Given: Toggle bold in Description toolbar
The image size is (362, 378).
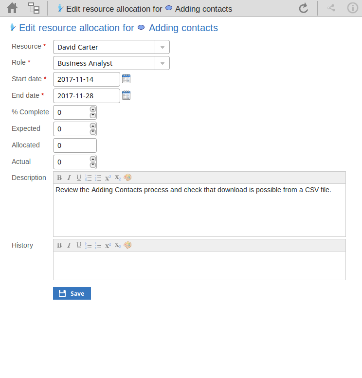Looking at the screenshot, I should 59,178.
